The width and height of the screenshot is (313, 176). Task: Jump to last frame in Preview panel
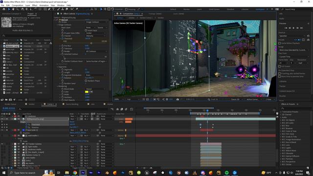(302, 28)
